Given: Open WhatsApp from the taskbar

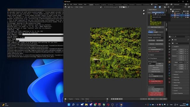Looking at the screenshot, I should pyautogui.click(x=95, y=105).
